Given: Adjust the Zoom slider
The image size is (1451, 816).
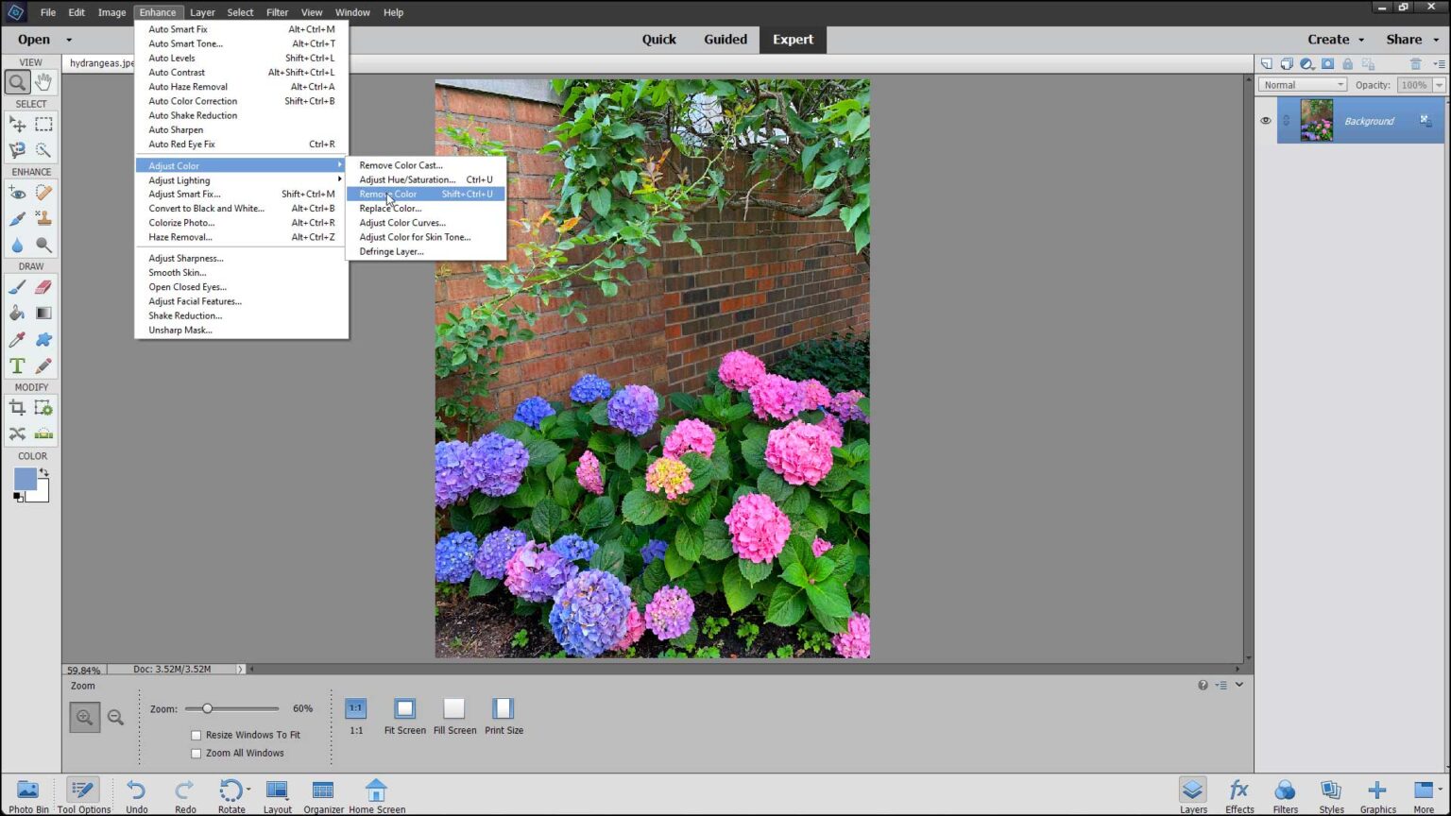Looking at the screenshot, I should (208, 707).
